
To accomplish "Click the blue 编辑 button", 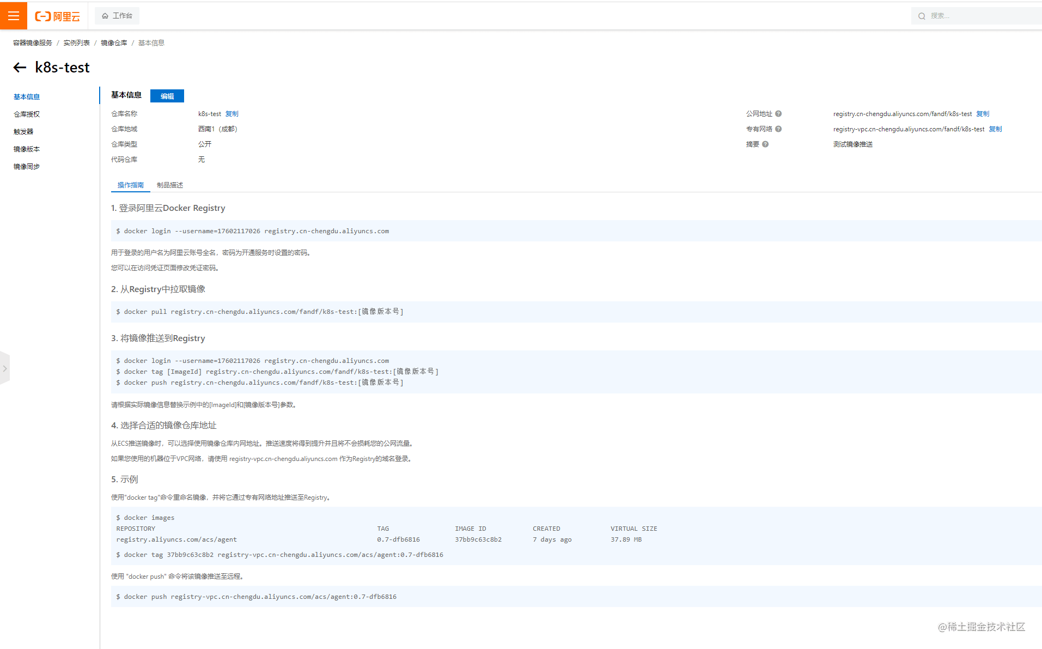I will (x=167, y=96).
